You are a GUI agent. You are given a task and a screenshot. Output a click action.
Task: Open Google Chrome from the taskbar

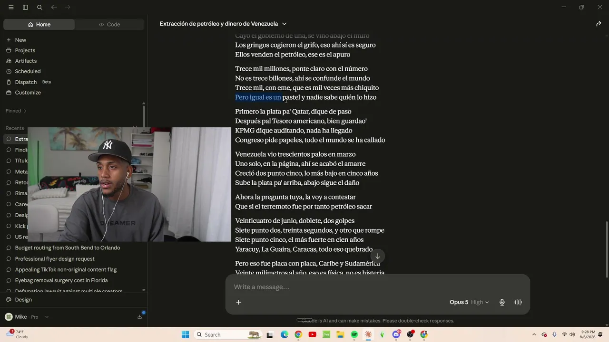coord(298,334)
